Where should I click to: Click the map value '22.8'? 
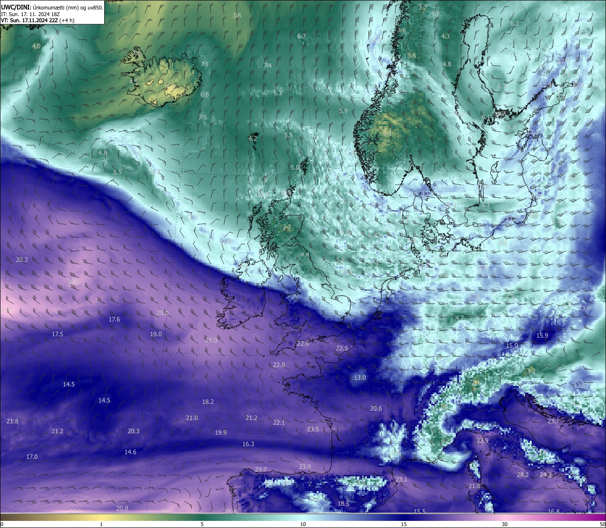click(x=279, y=365)
